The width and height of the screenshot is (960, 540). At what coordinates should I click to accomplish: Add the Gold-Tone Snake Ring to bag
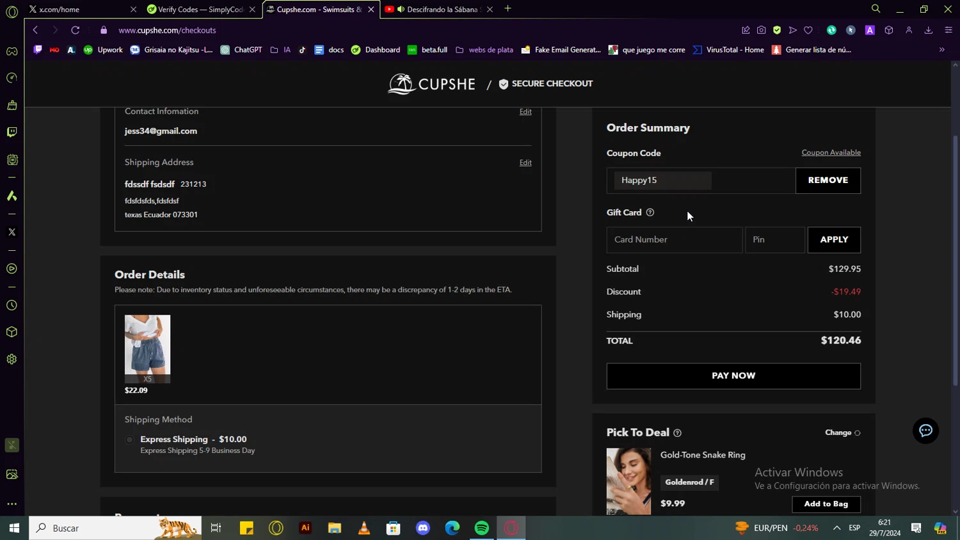pyautogui.click(x=826, y=504)
